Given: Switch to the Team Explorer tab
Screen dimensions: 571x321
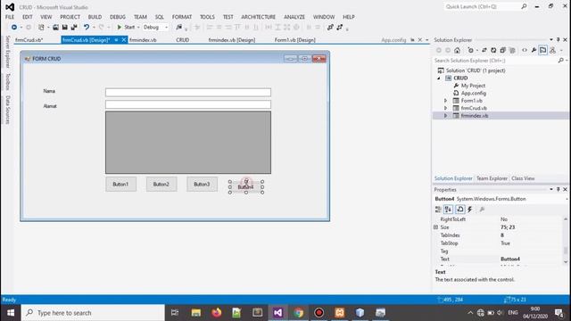Looking at the screenshot, I should click(492, 178).
